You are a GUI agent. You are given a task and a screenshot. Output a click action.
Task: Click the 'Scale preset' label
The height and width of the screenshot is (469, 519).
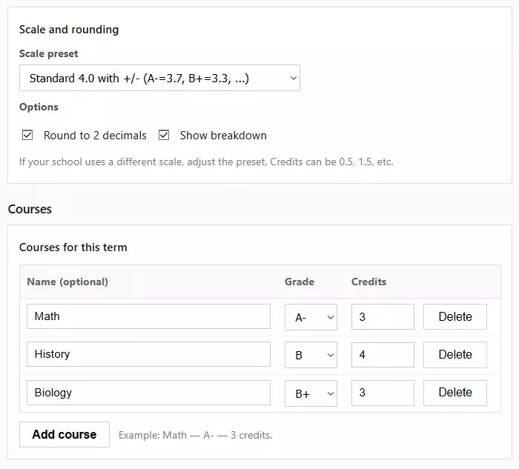pos(49,53)
